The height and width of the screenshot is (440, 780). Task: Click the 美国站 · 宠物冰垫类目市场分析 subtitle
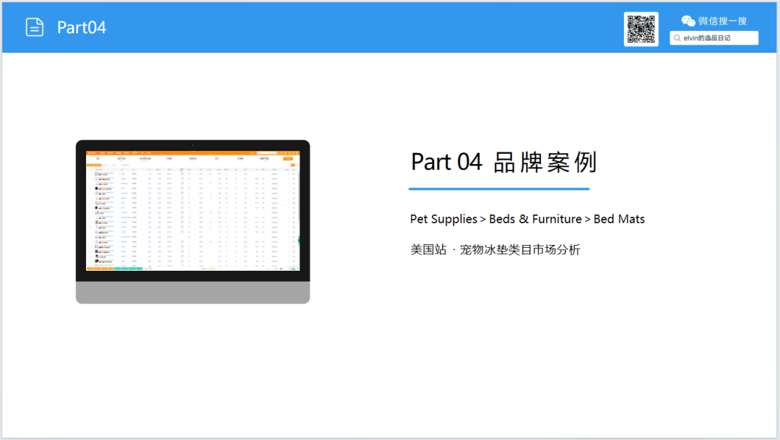coord(495,249)
